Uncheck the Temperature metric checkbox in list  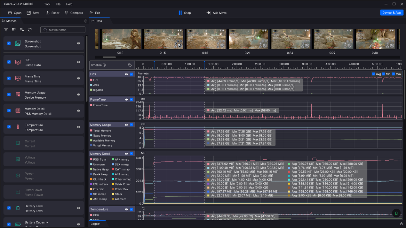(x=9, y=127)
